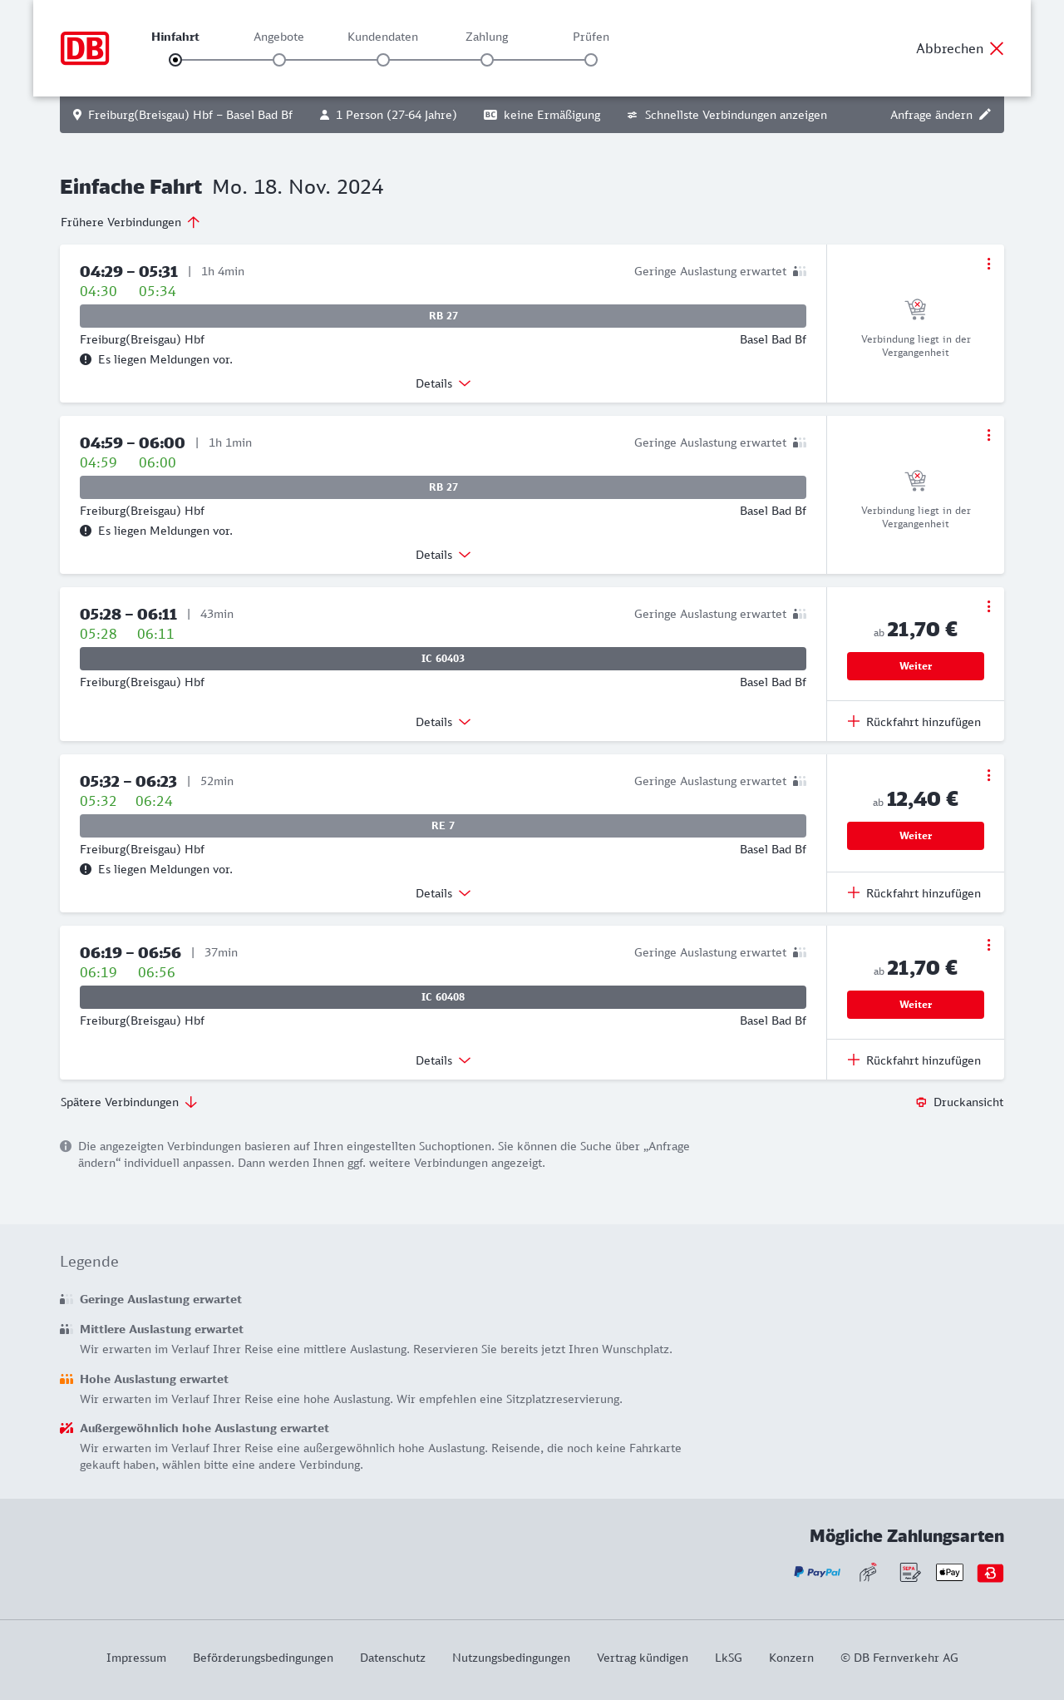Click the PayPal payment icon
Viewport: 1064px width, 1700px height.
(816, 1572)
